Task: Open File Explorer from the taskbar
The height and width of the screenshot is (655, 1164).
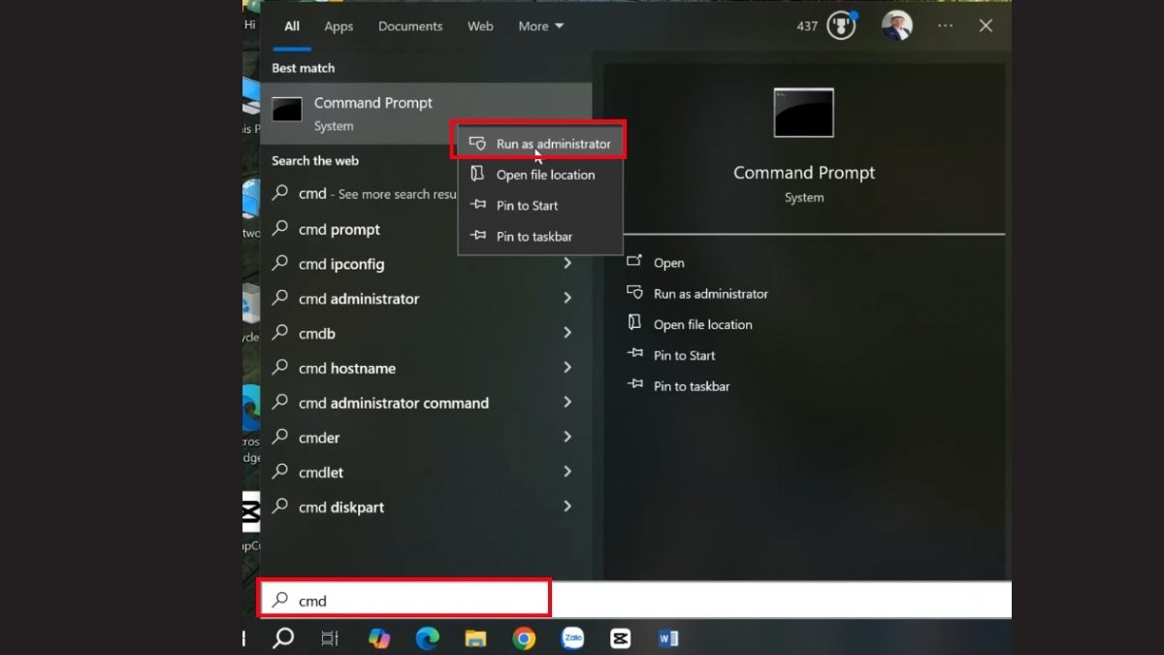Action: [x=475, y=638]
